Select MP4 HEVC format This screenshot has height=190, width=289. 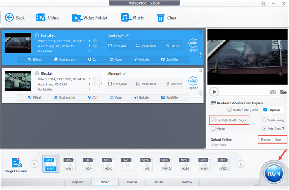click(108, 164)
